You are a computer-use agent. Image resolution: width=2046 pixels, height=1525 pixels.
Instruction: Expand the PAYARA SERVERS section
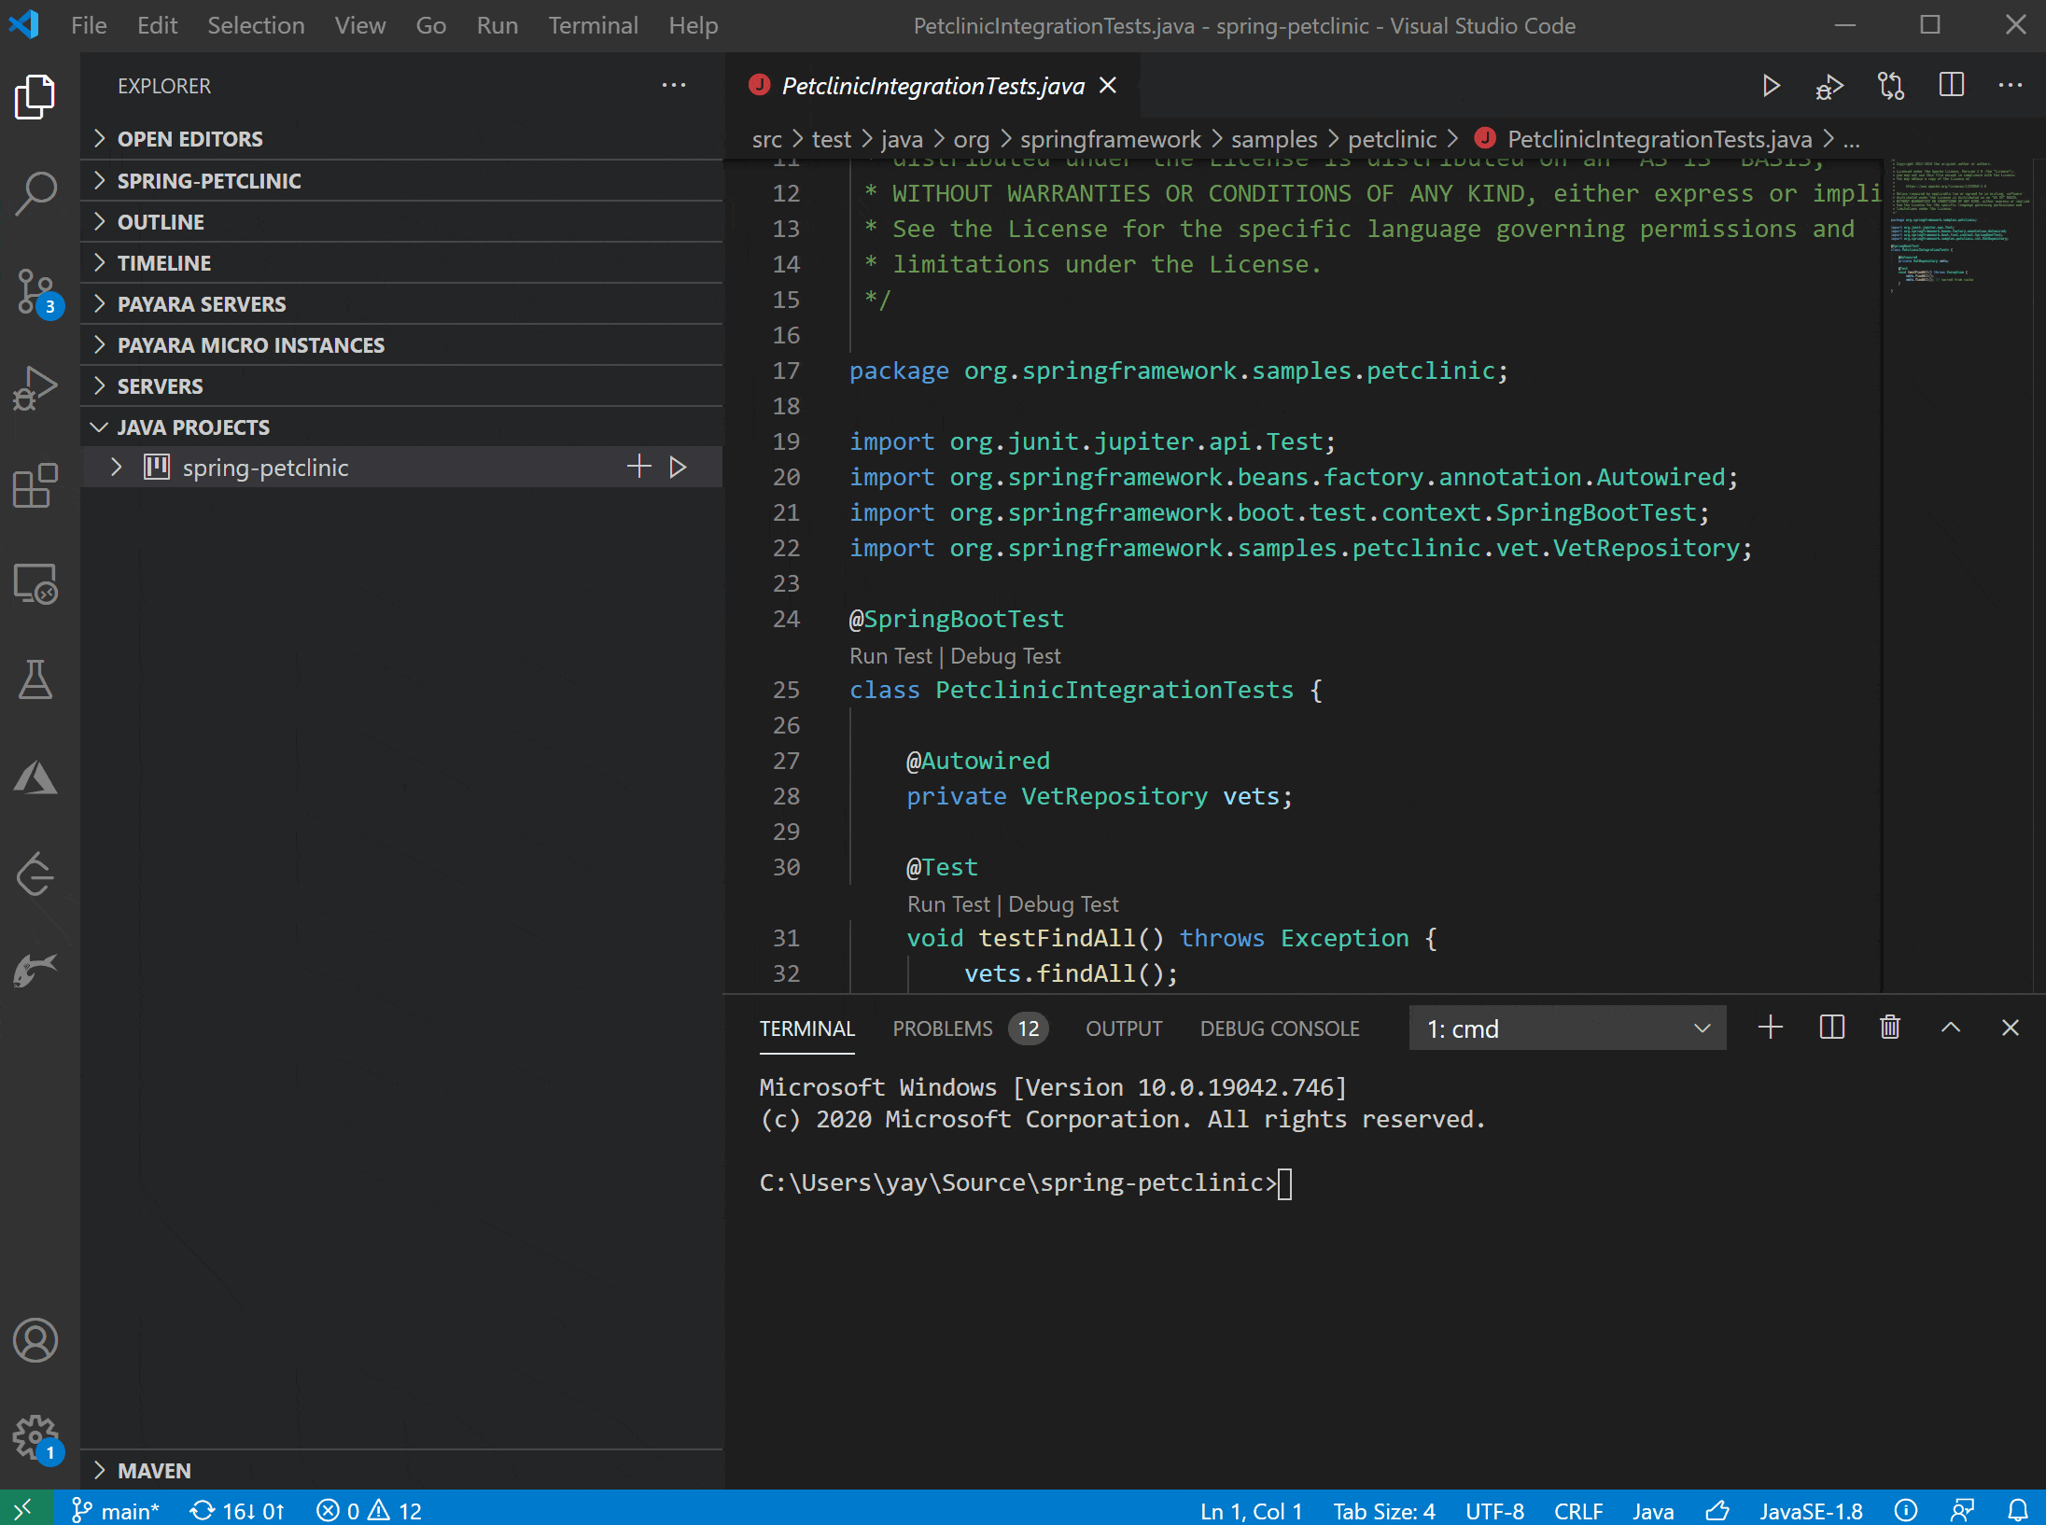tap(401, 304)
